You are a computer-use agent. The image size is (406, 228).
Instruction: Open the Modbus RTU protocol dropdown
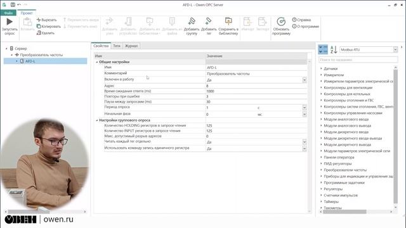(395, 49)
